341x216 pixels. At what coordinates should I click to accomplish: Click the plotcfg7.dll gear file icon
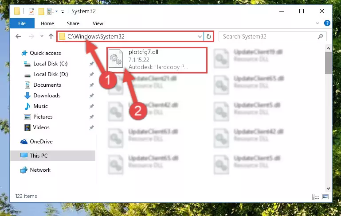pos(116,58)
